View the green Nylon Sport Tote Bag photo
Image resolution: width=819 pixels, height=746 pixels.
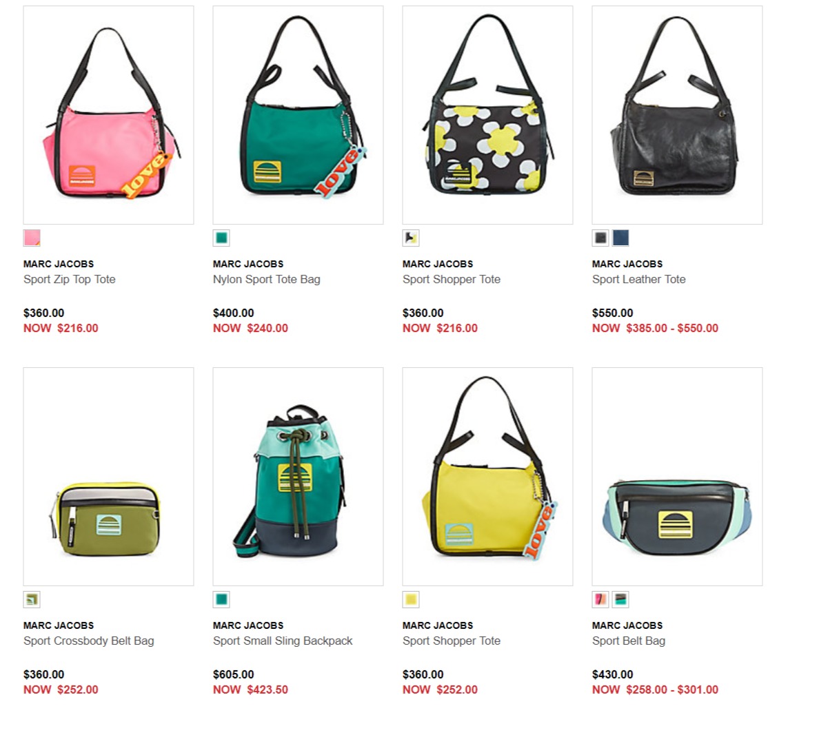(299, 115)
